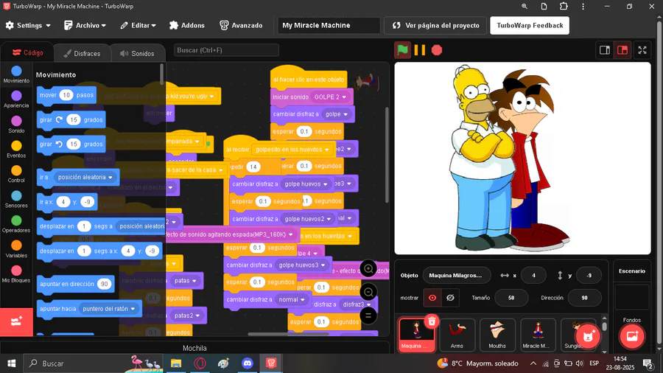Reset workspace zoom to default

click(368, 316)
